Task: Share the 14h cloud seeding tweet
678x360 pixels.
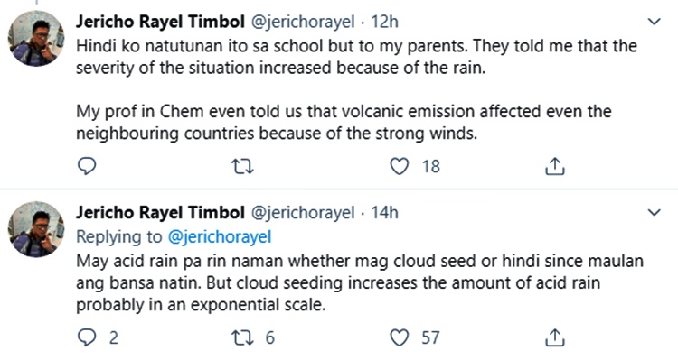Action: 555,337
